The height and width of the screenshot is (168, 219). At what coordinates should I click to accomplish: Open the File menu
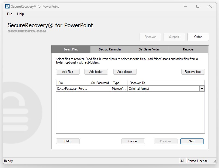tap(9, 14)
